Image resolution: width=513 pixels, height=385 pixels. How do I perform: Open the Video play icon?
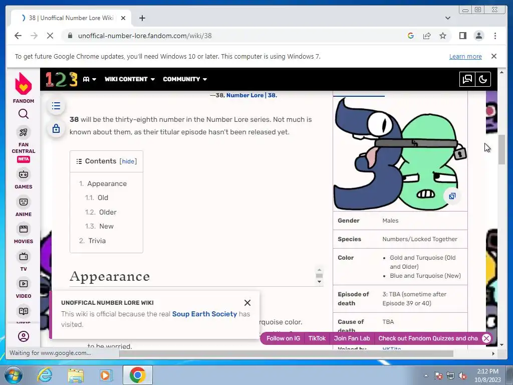(x=23, y=284)
